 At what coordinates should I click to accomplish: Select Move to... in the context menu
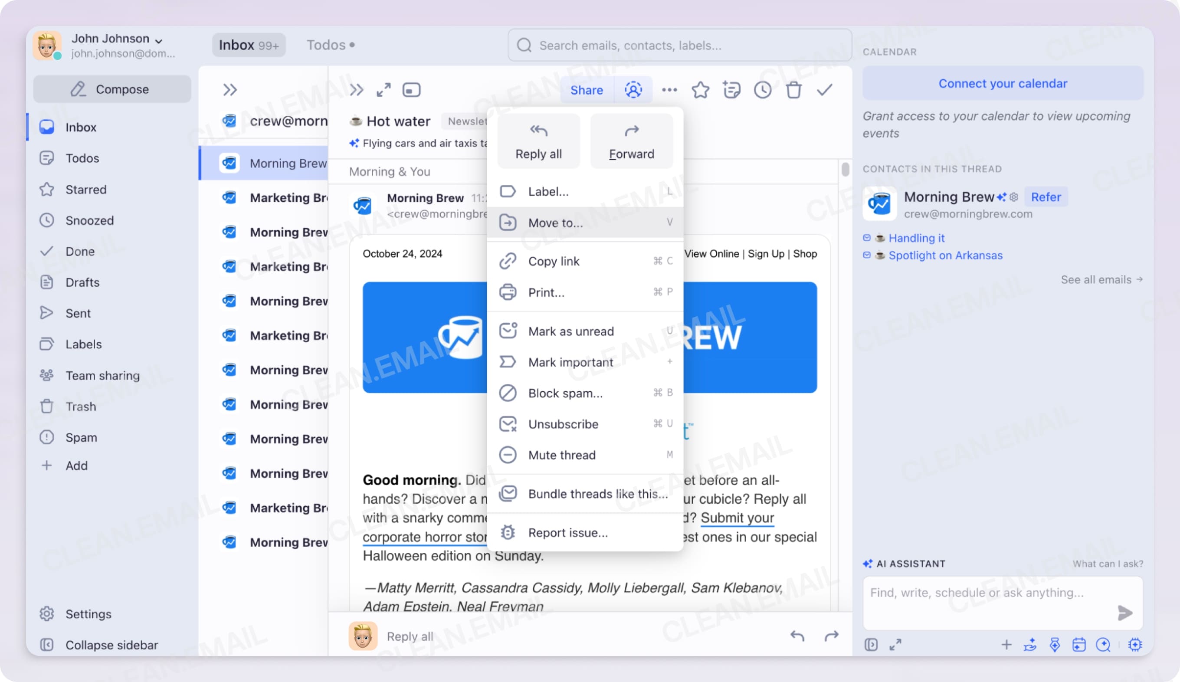pyautogui.click(x=555, y=223)
